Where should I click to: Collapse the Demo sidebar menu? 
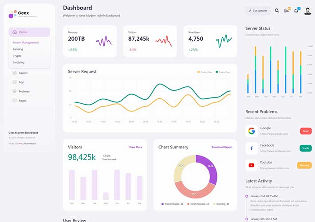29,32
